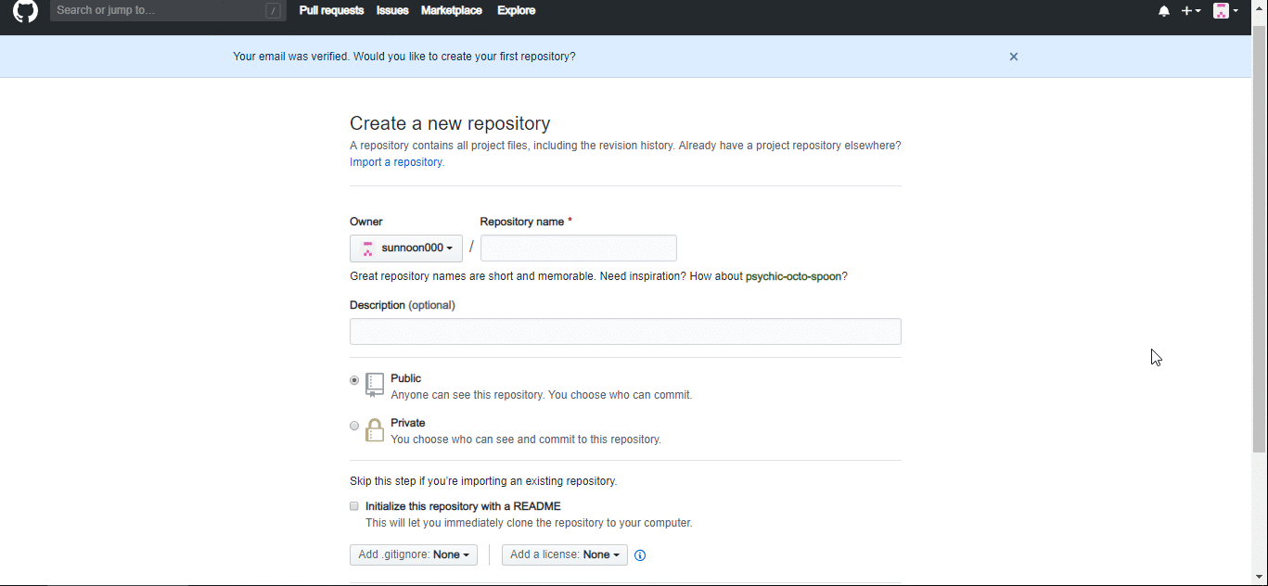
Task: Click the license info icon
Action: pyautogui.click(x=640, y=555)
